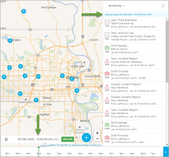
Task: Select Shift Finished Jan 18 entry text
Action: (x=134, y=75)
